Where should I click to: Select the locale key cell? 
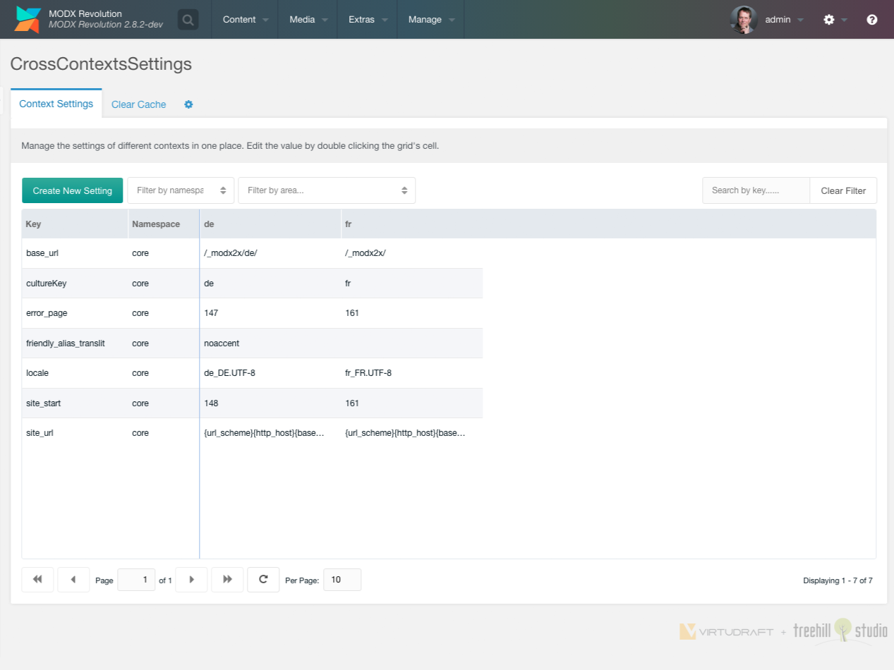[75, 373]
